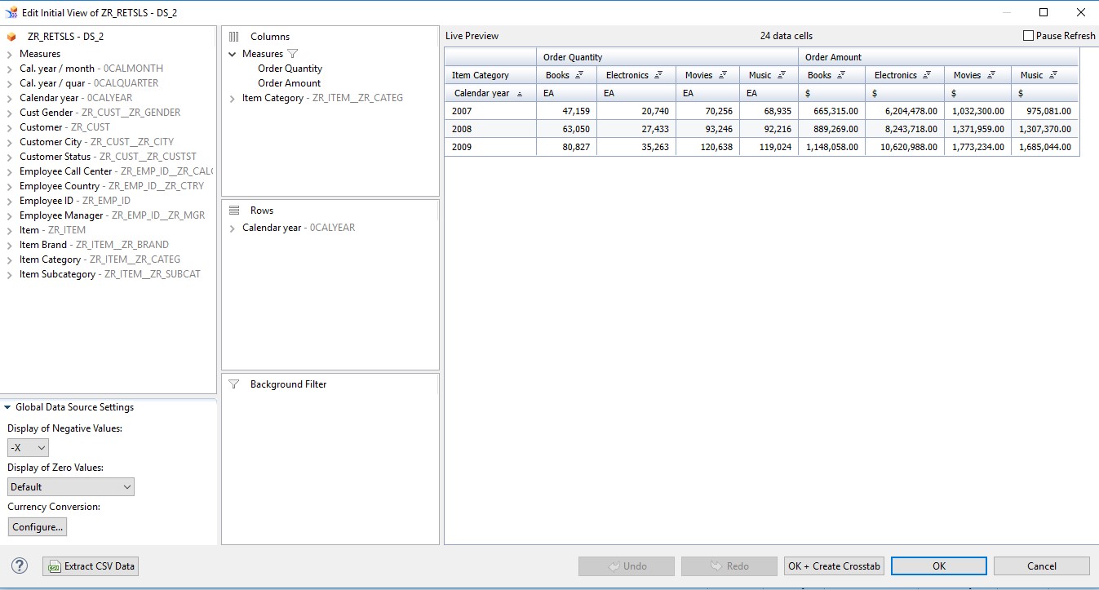Open the Display of Zero Values dropdown

(71, 487)
